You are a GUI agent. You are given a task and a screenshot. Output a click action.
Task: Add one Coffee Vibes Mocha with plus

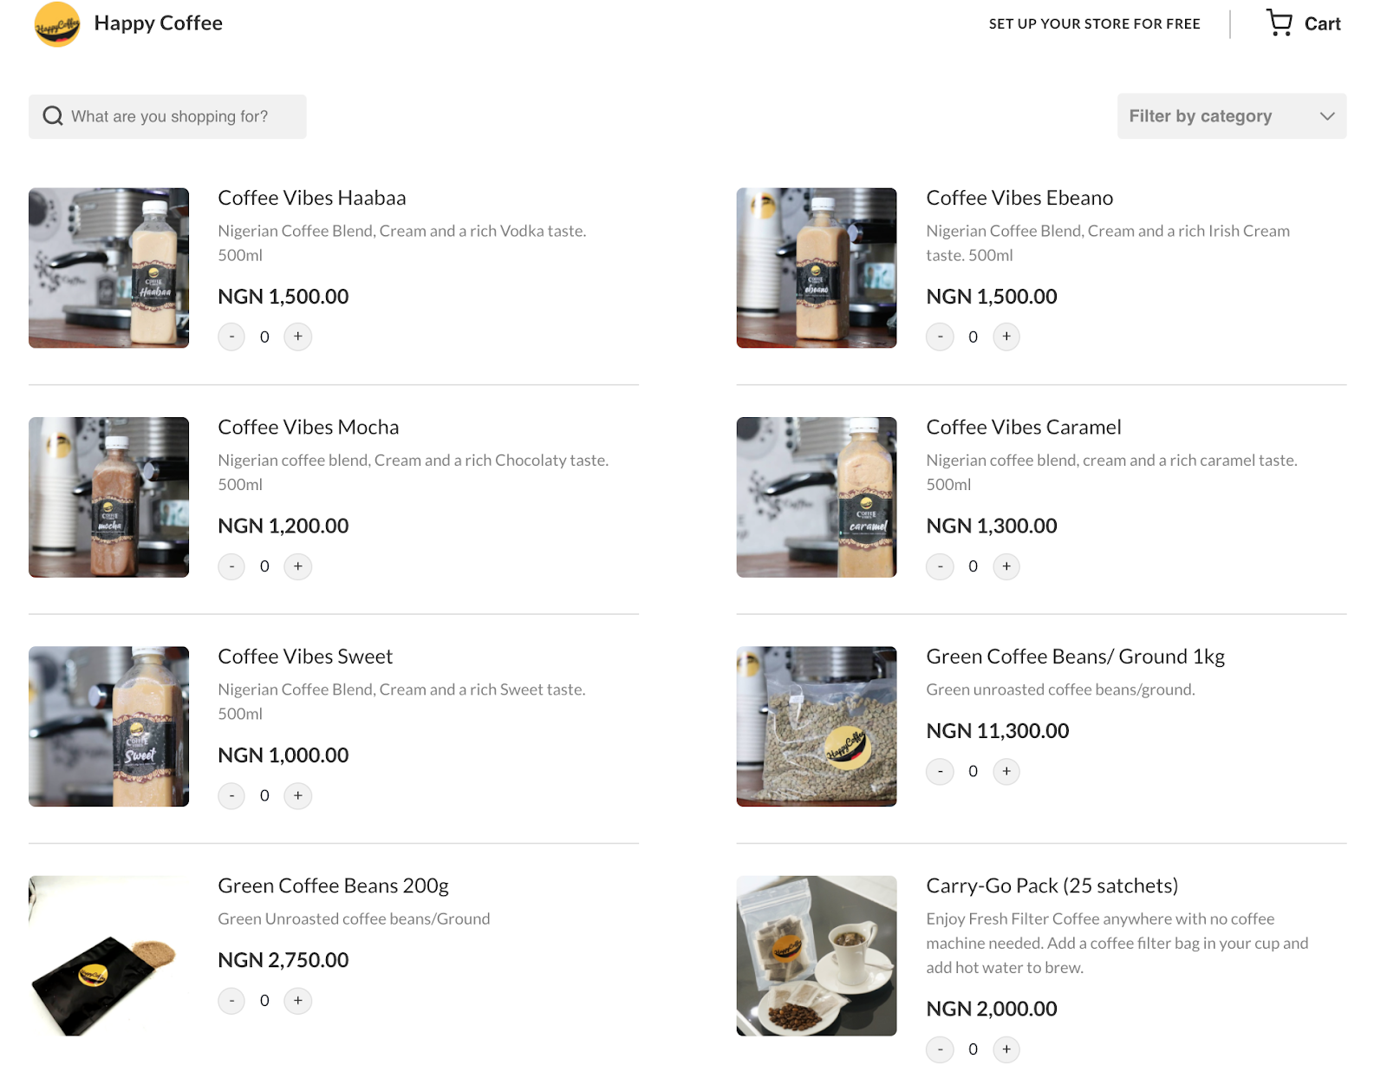[x=298, y=566]
